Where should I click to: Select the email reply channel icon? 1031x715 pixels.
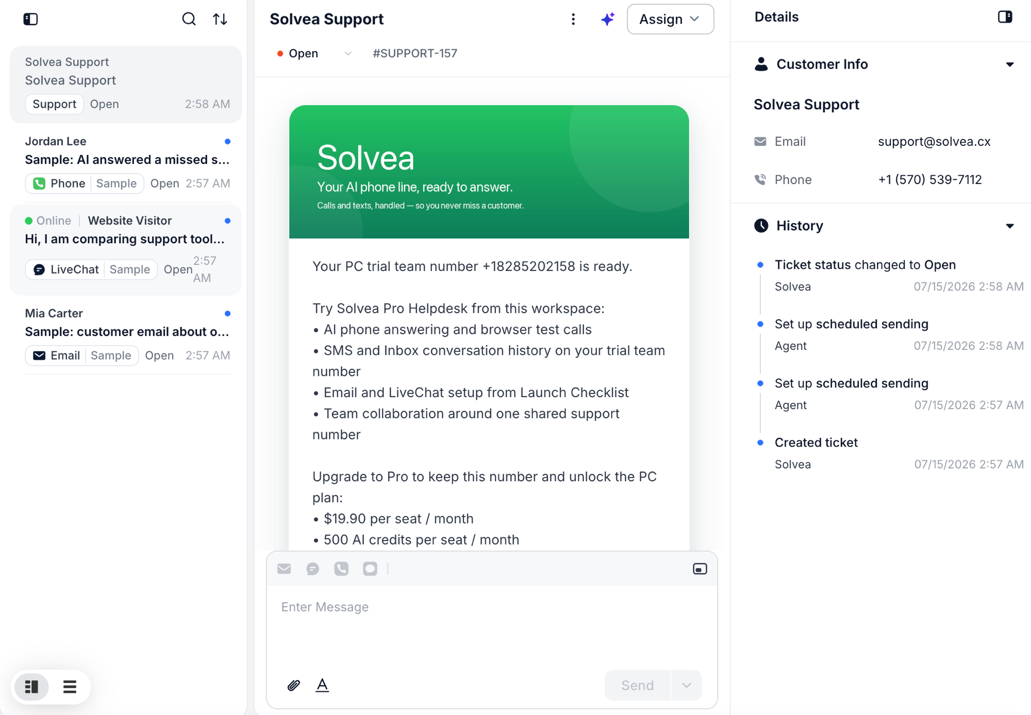(284, 569)
